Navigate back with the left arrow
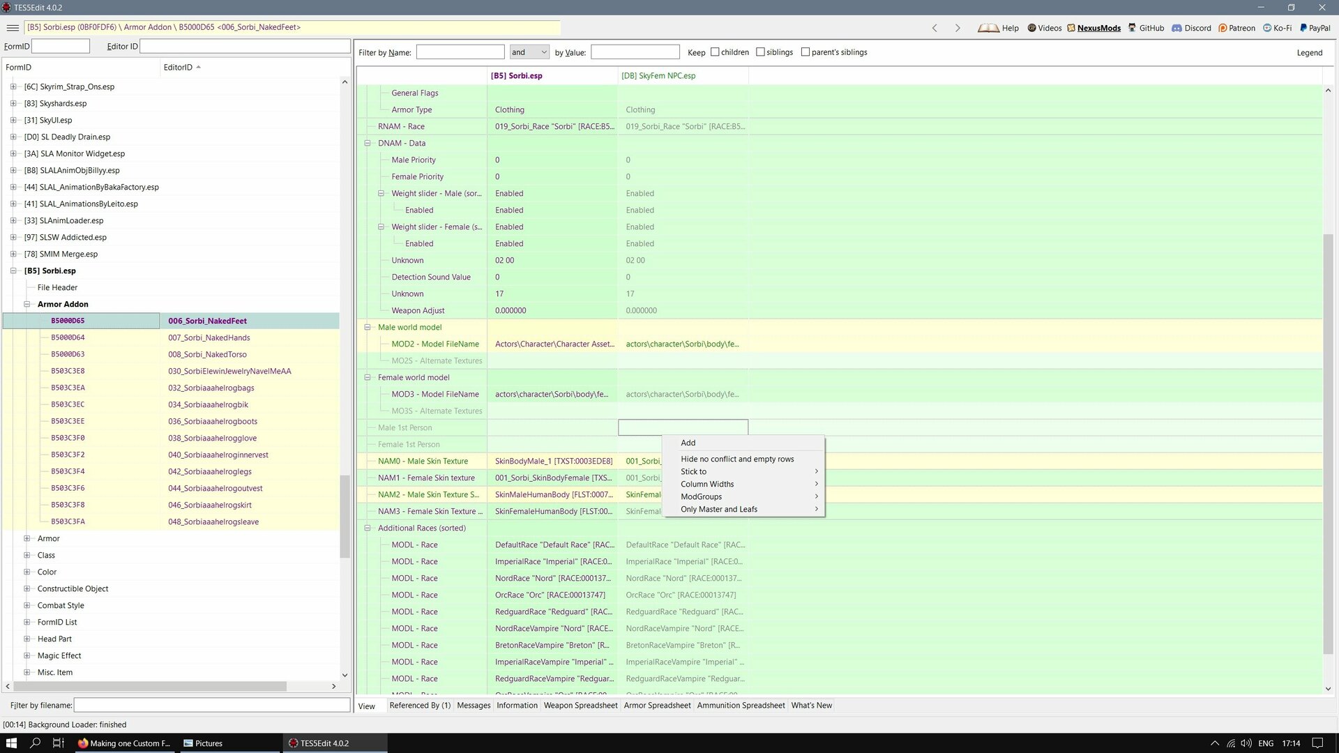This screenshot has width=1339, height=753. point(935,28)
